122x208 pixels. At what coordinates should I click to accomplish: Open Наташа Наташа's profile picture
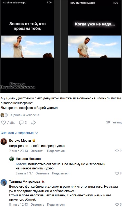[x=12, y=159]
